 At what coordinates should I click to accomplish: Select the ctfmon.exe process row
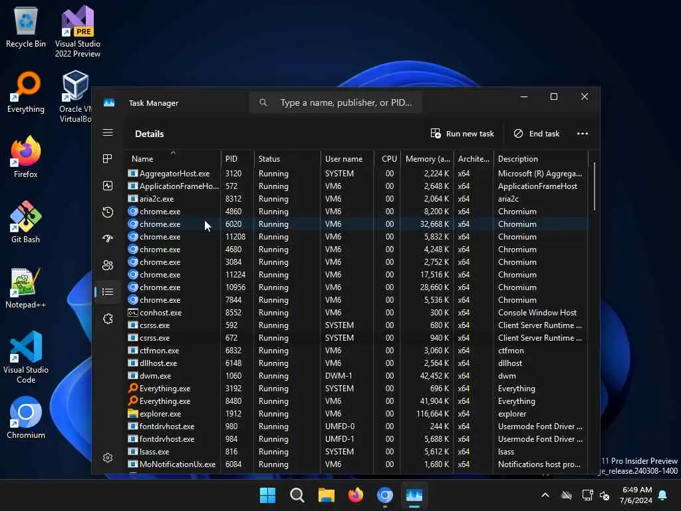[357, 350]
